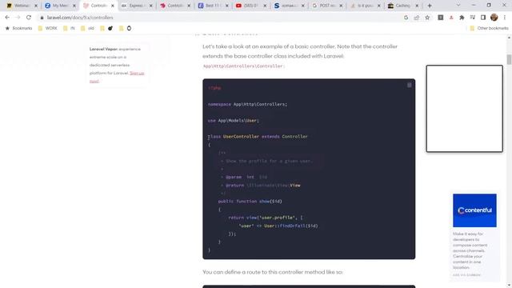Open the media controls icon

(x=473, y=18)
